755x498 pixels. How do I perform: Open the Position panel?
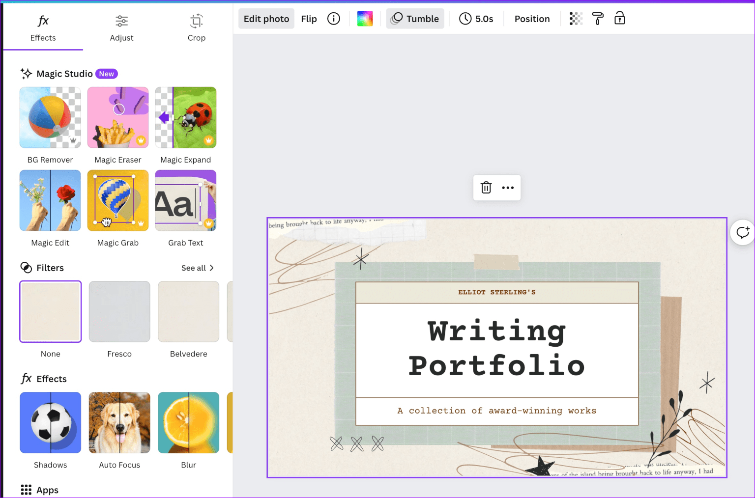coord(532,18)
